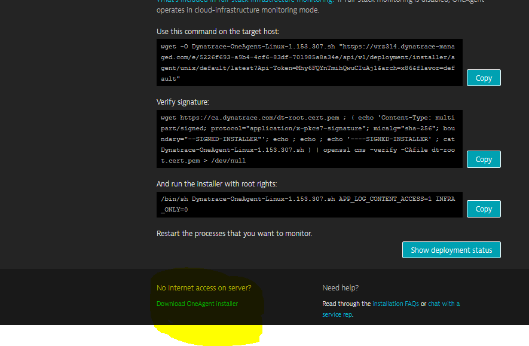This screenshot has height=346, width=529.
Task: Open the Download OneAgent installer link
Action: (197, 304)
